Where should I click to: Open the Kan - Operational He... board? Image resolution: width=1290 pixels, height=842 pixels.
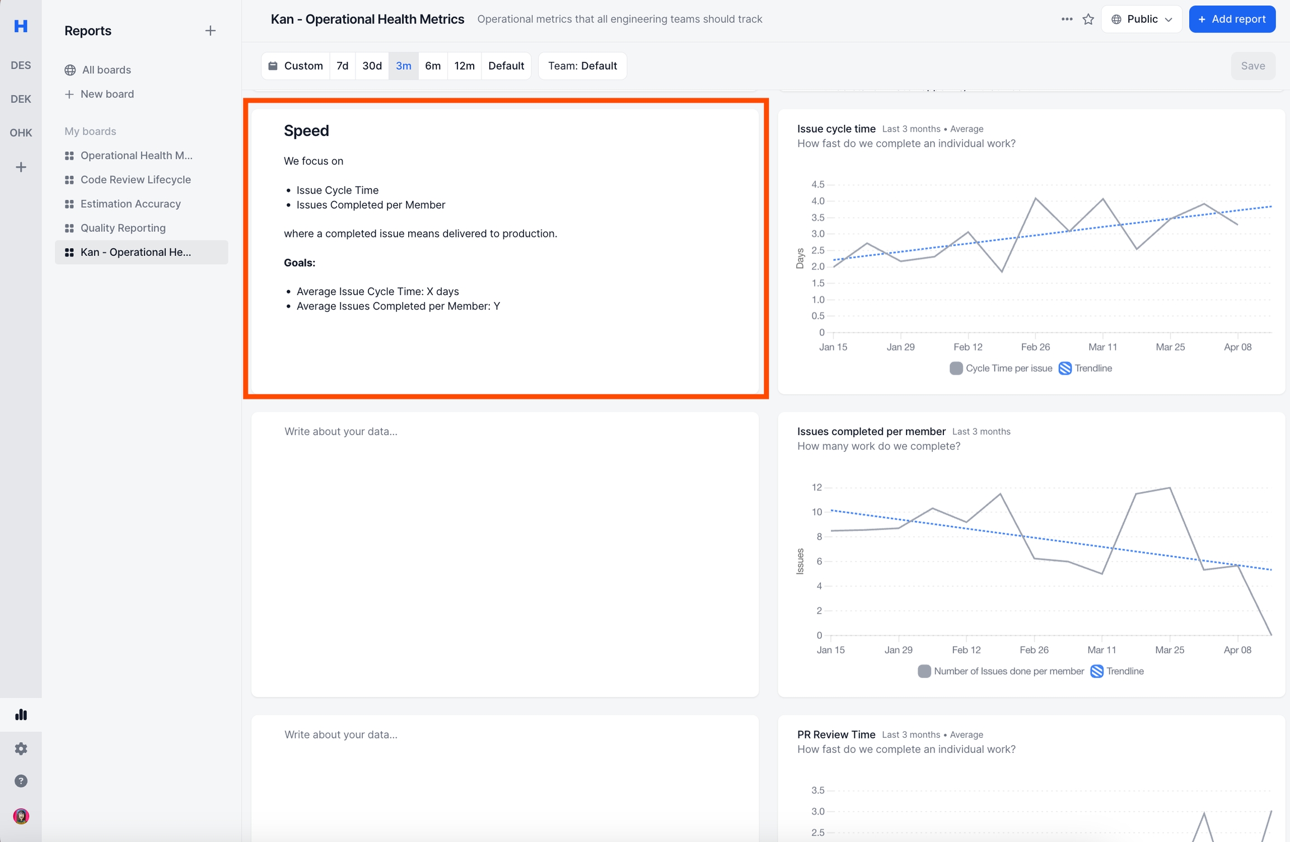(x=141, y=252)
